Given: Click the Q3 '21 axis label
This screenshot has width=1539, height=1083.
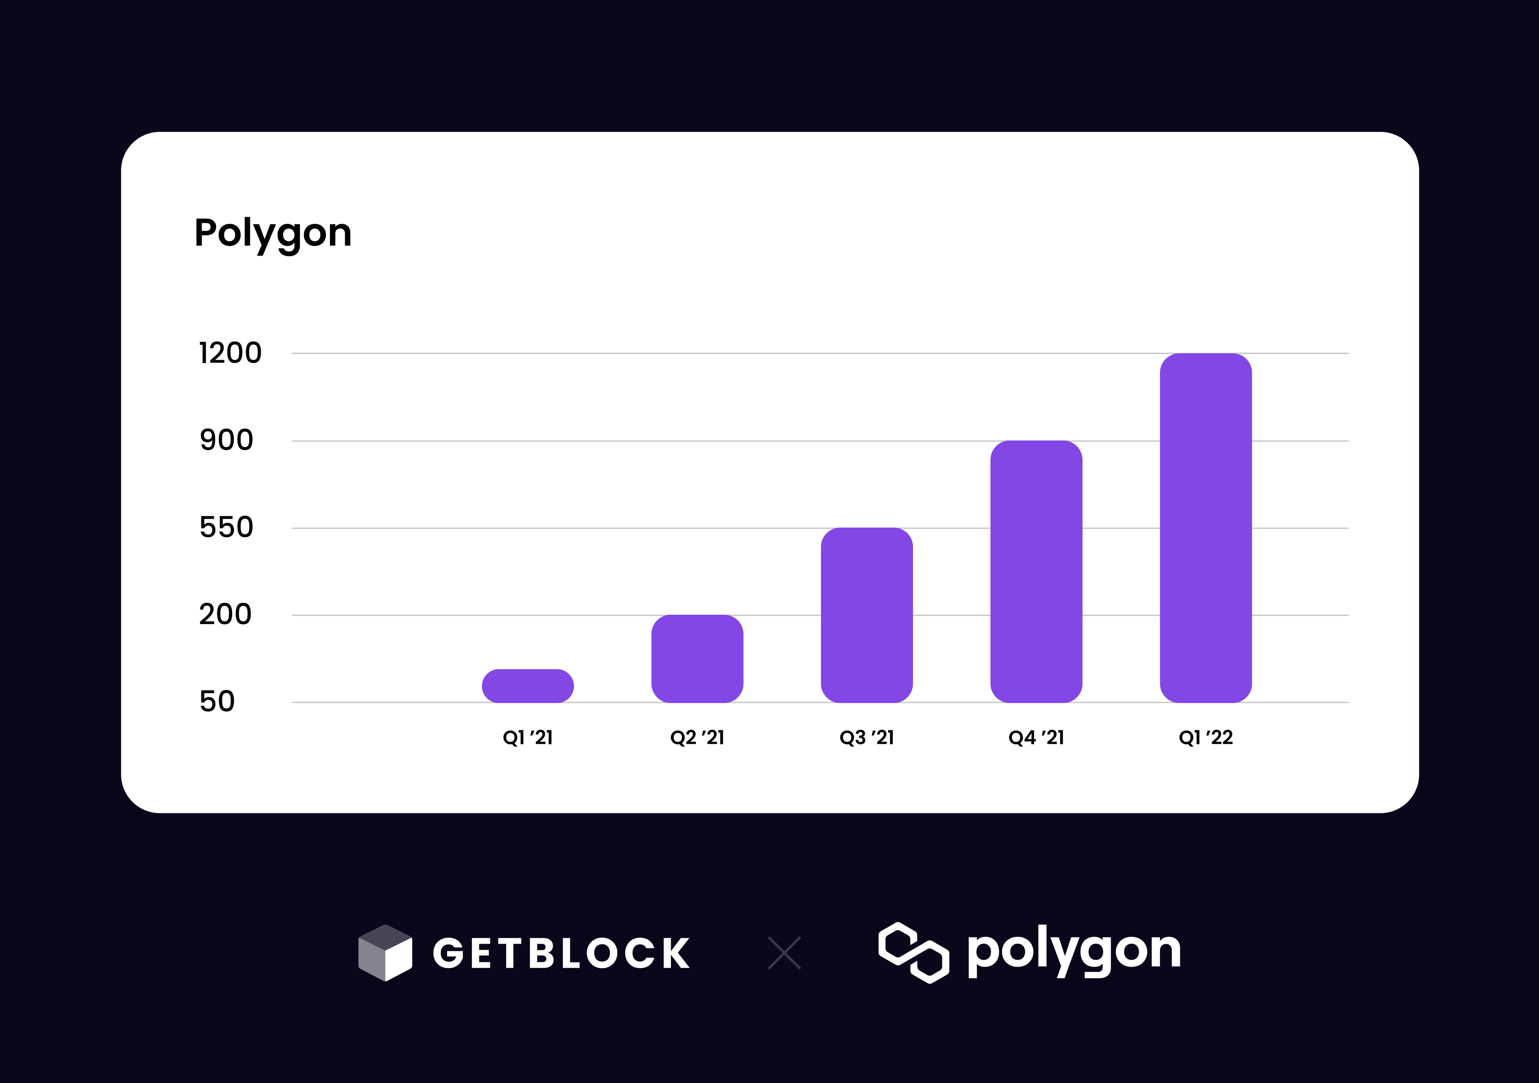Looking at the screenshot, I should pos(867,738).
